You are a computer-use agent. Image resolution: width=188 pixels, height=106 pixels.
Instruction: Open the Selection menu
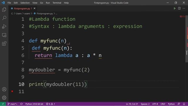[x=25, y=3]
